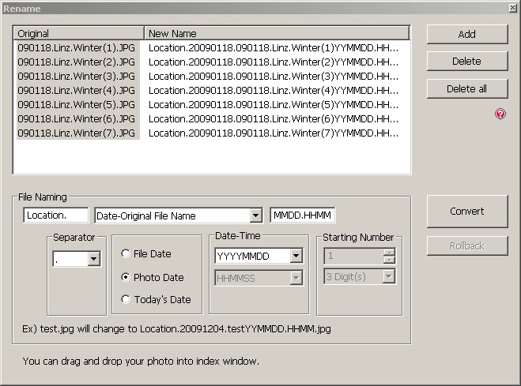Click the Add button
Viewport: 521px width, 386px height.
tap(466, 34)
